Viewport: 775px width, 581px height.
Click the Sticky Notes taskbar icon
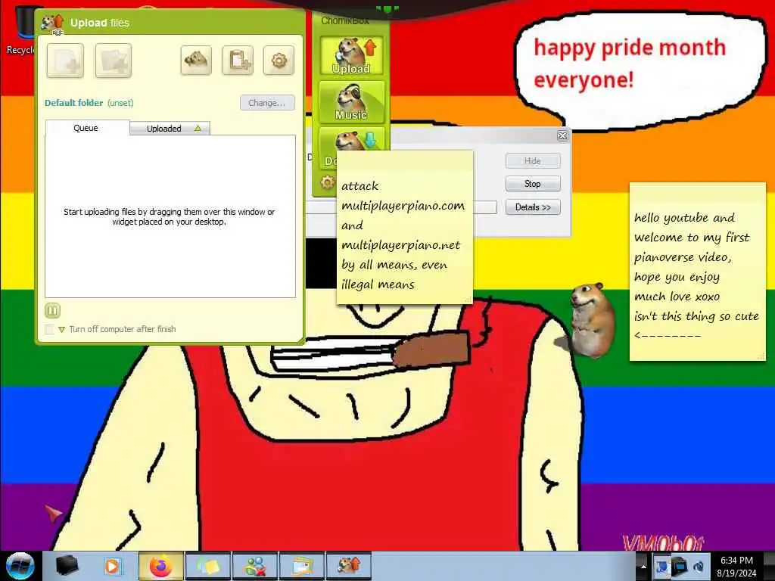pyautogui.click(x=207, y=566)
